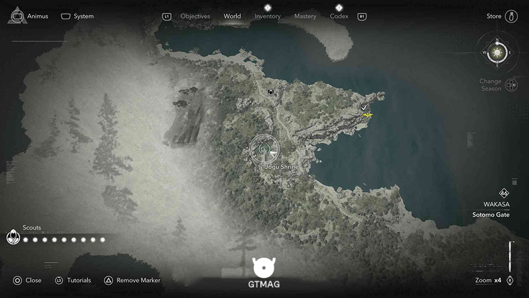
Task: Click Change Season
Action: click(x=490, y=85)
